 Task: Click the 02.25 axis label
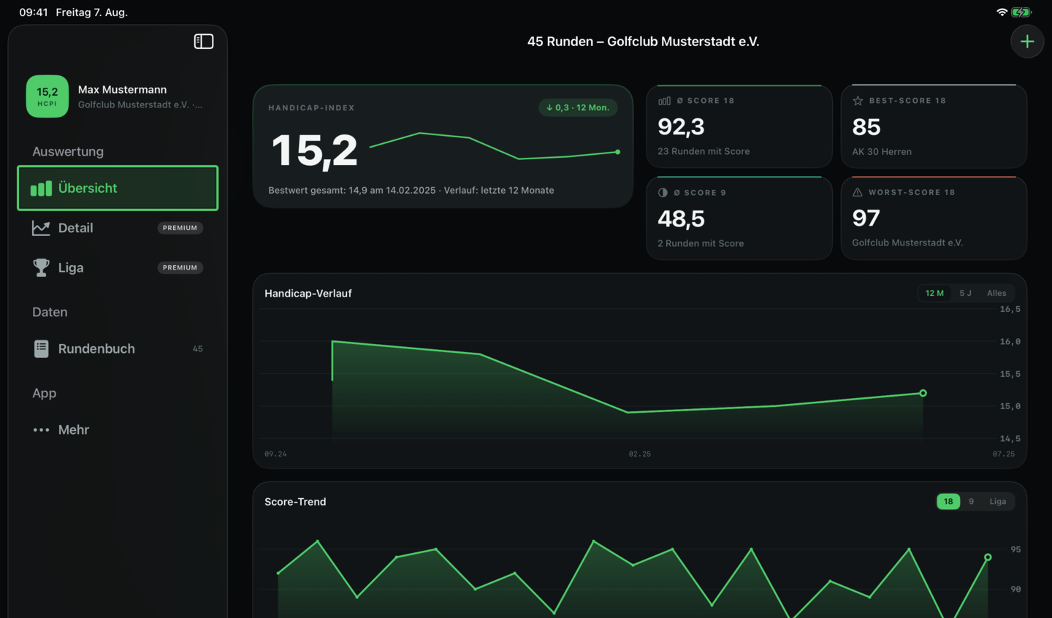[x=640, y=454]
